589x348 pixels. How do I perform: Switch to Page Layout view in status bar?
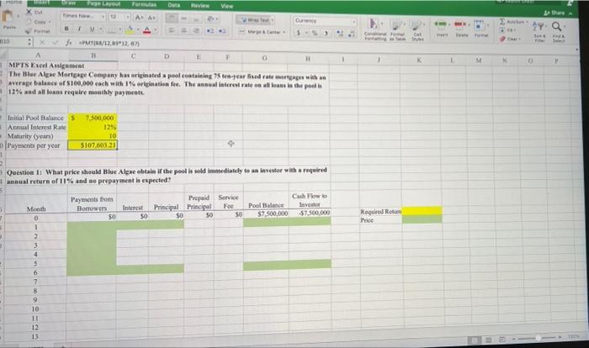tap(488, 340)
